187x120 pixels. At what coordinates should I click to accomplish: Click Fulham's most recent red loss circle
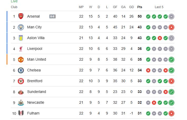pos(171,113)
